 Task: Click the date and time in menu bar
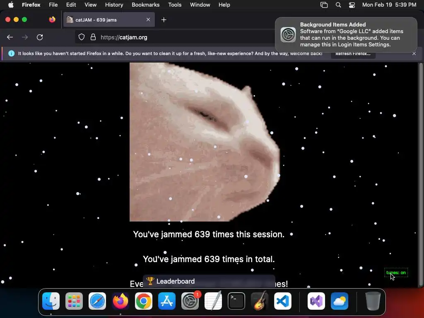[x=389, y=5]
